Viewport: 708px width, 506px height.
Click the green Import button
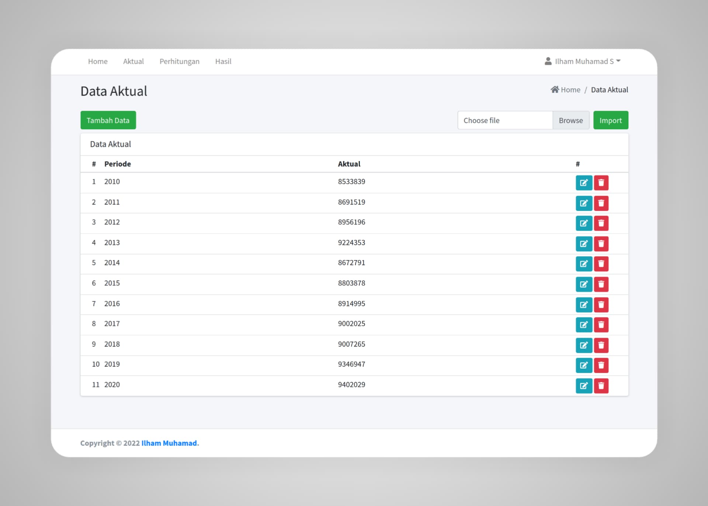click(x=610, y=120)
